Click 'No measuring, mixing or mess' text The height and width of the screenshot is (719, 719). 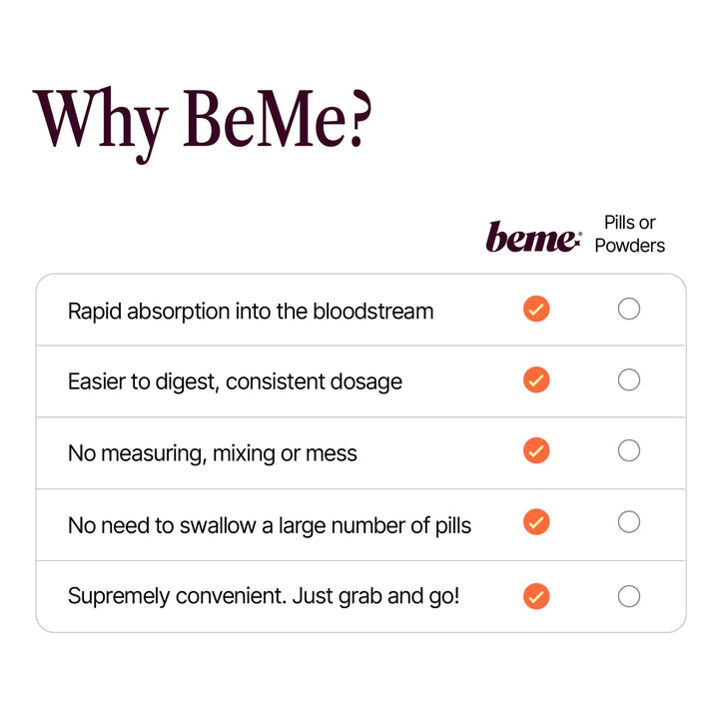(212, 453)
